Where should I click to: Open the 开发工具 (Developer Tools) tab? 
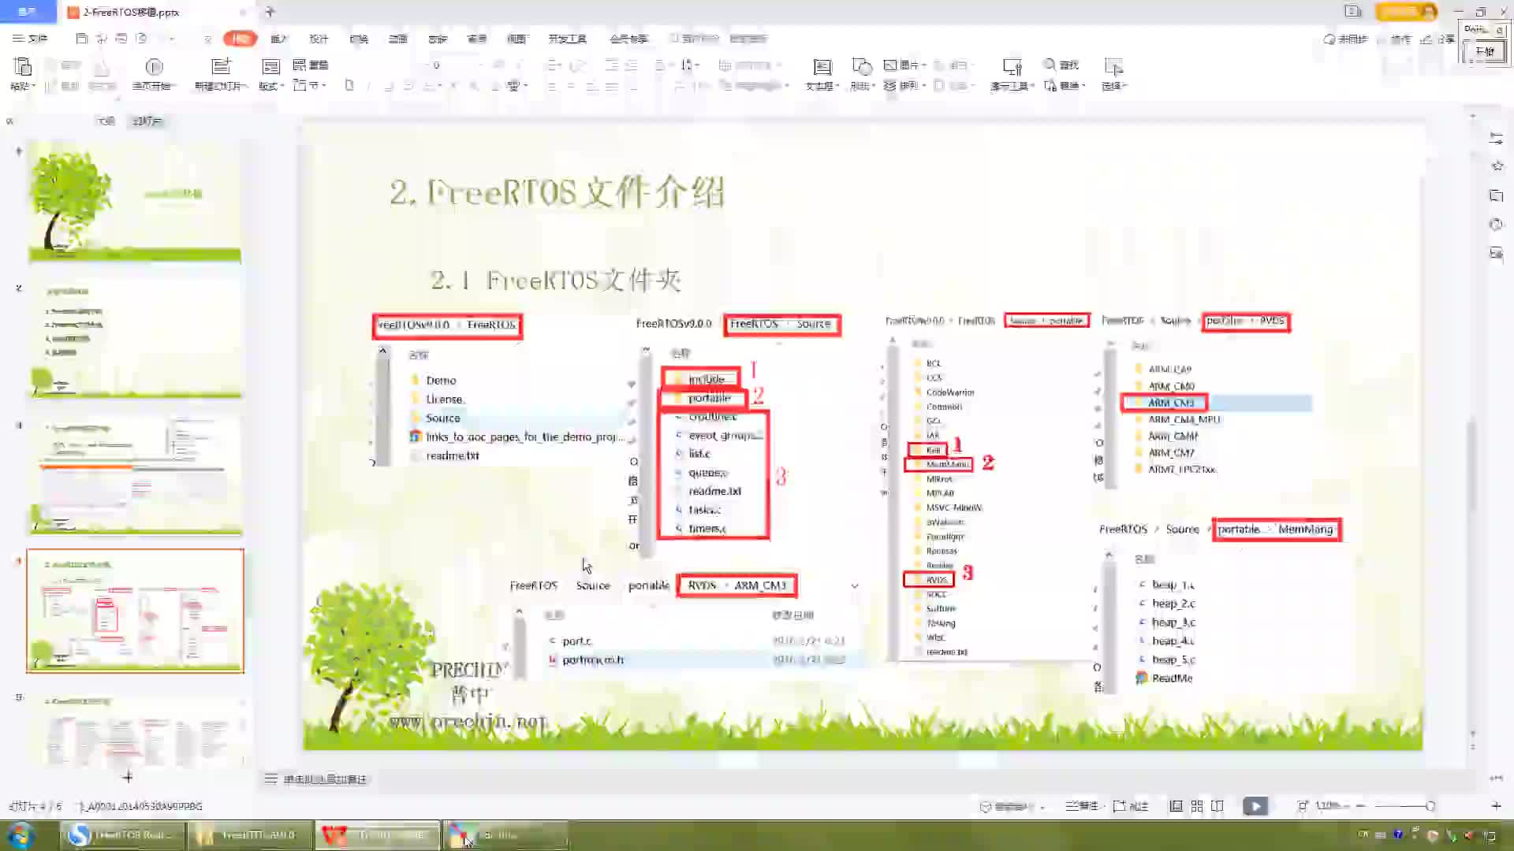click(567, 39)
